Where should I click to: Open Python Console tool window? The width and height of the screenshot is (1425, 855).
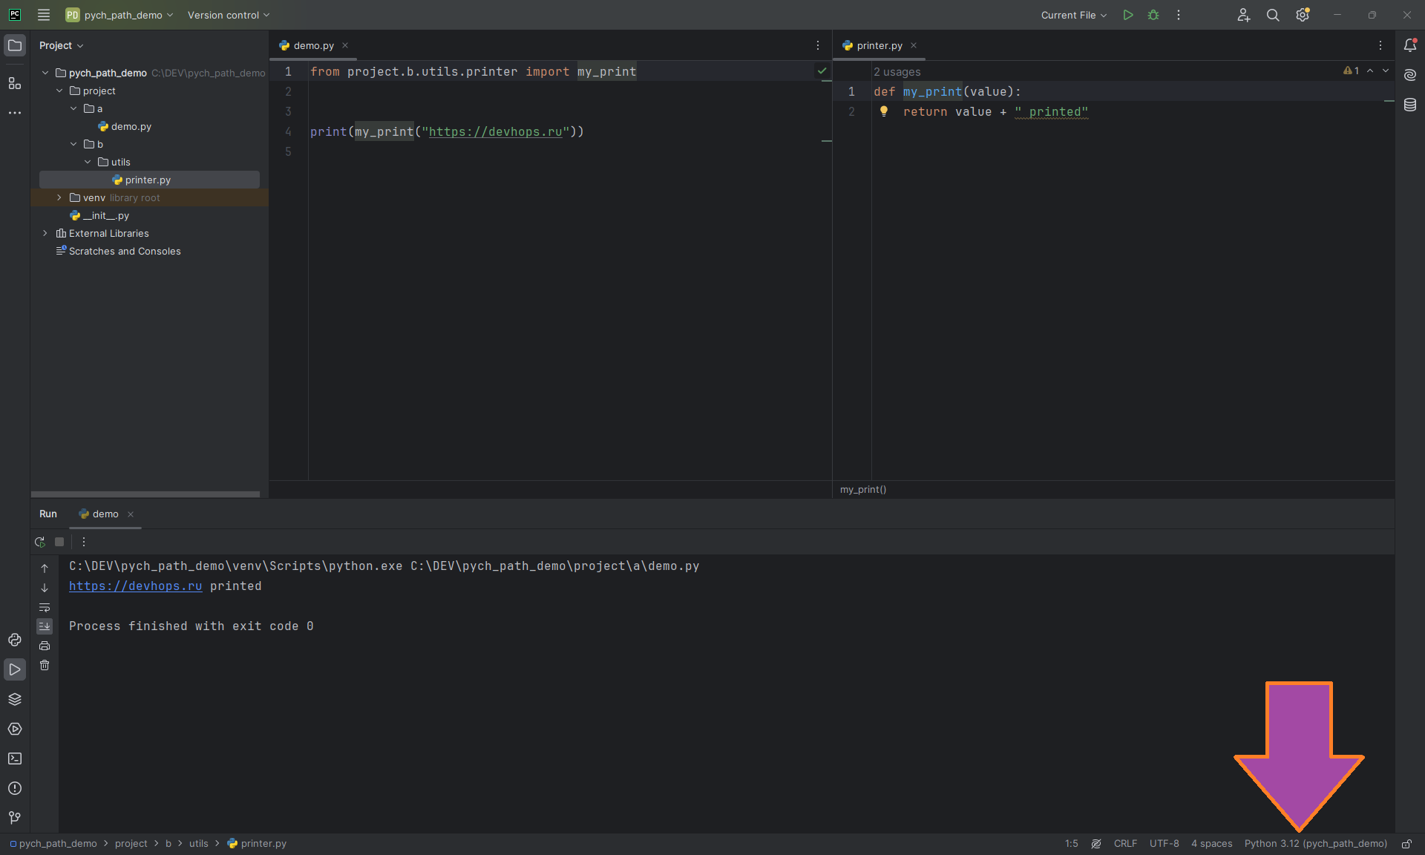pos(15,640)
